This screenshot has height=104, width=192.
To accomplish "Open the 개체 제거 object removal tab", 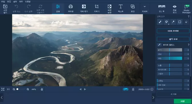I will coord(84,9).
